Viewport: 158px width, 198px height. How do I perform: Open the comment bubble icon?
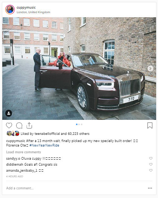point(19,125)
